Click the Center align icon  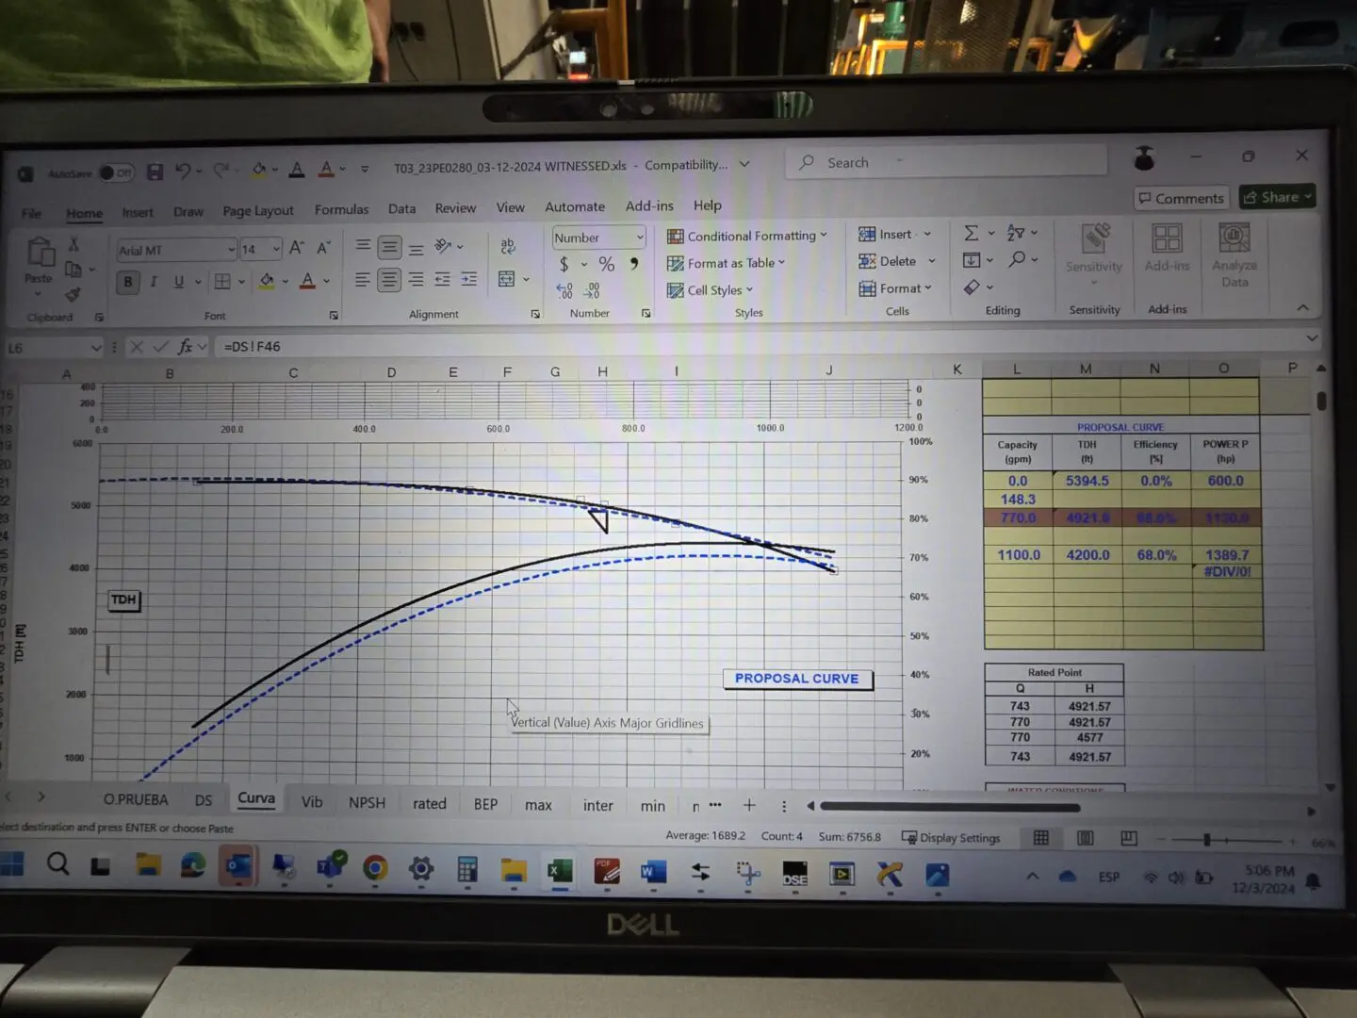pyautogui.click(x=389, y=280)
